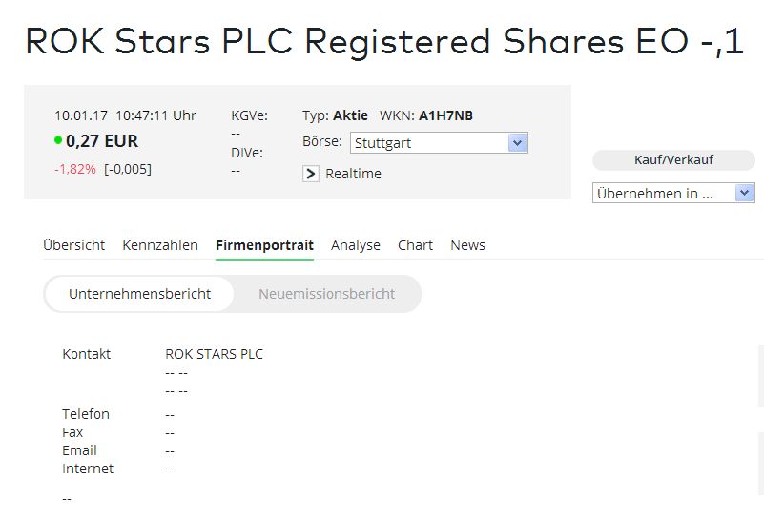Click the Realtime arrow icon

(x=311, y=174)
